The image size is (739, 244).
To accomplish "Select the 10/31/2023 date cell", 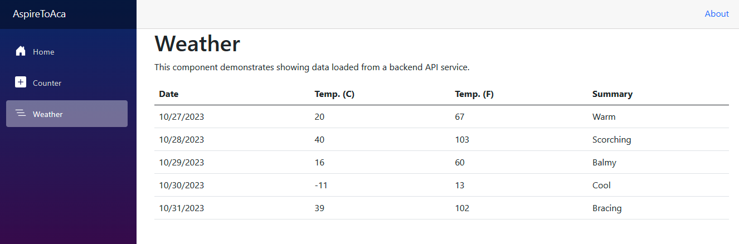I will tap(182, 208).
